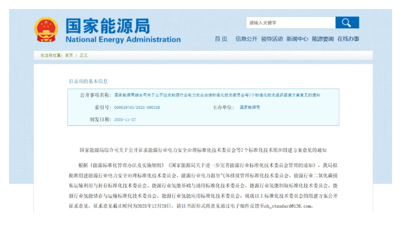Type in the 请输入关键字 search box

click(x=291, y=23)
